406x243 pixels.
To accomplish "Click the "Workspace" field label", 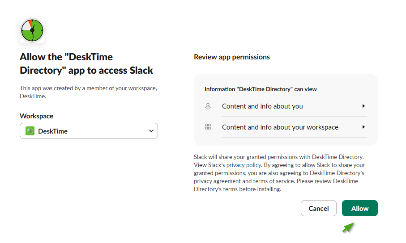I will [36, 116].
